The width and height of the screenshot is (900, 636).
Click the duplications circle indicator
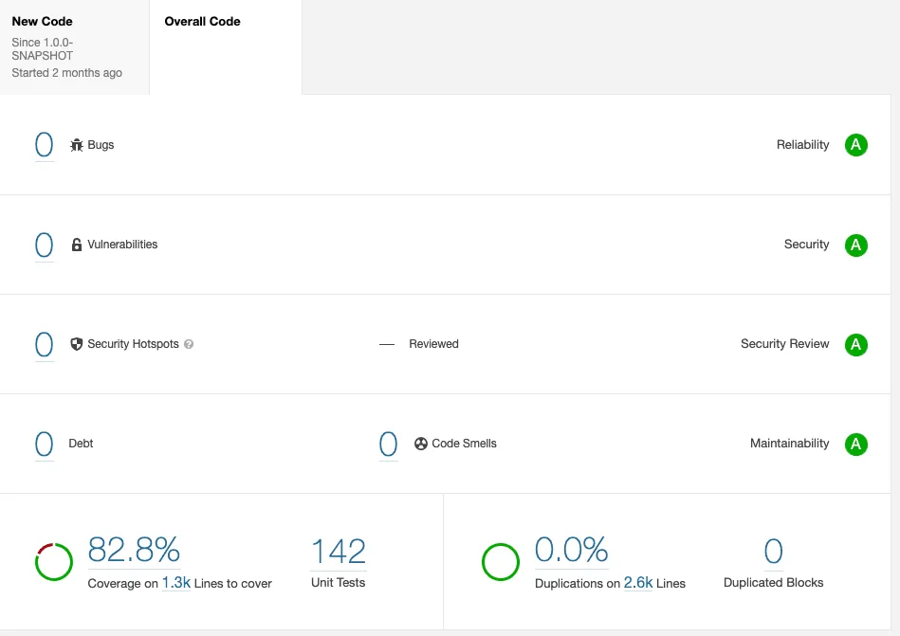pyautogui.click(x=501, y=562)
